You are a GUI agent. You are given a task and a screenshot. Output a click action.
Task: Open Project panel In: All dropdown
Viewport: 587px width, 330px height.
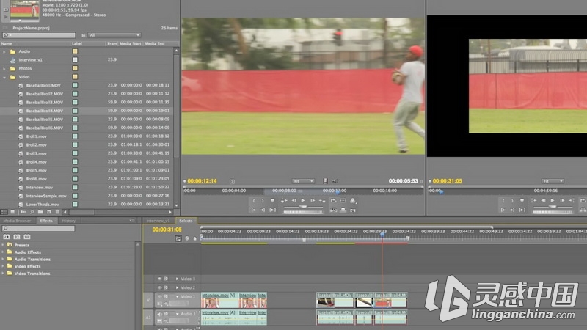[x=114, y=35]
